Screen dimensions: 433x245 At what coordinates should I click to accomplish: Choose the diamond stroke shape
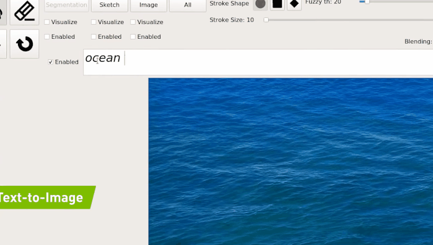pos(294,4)
